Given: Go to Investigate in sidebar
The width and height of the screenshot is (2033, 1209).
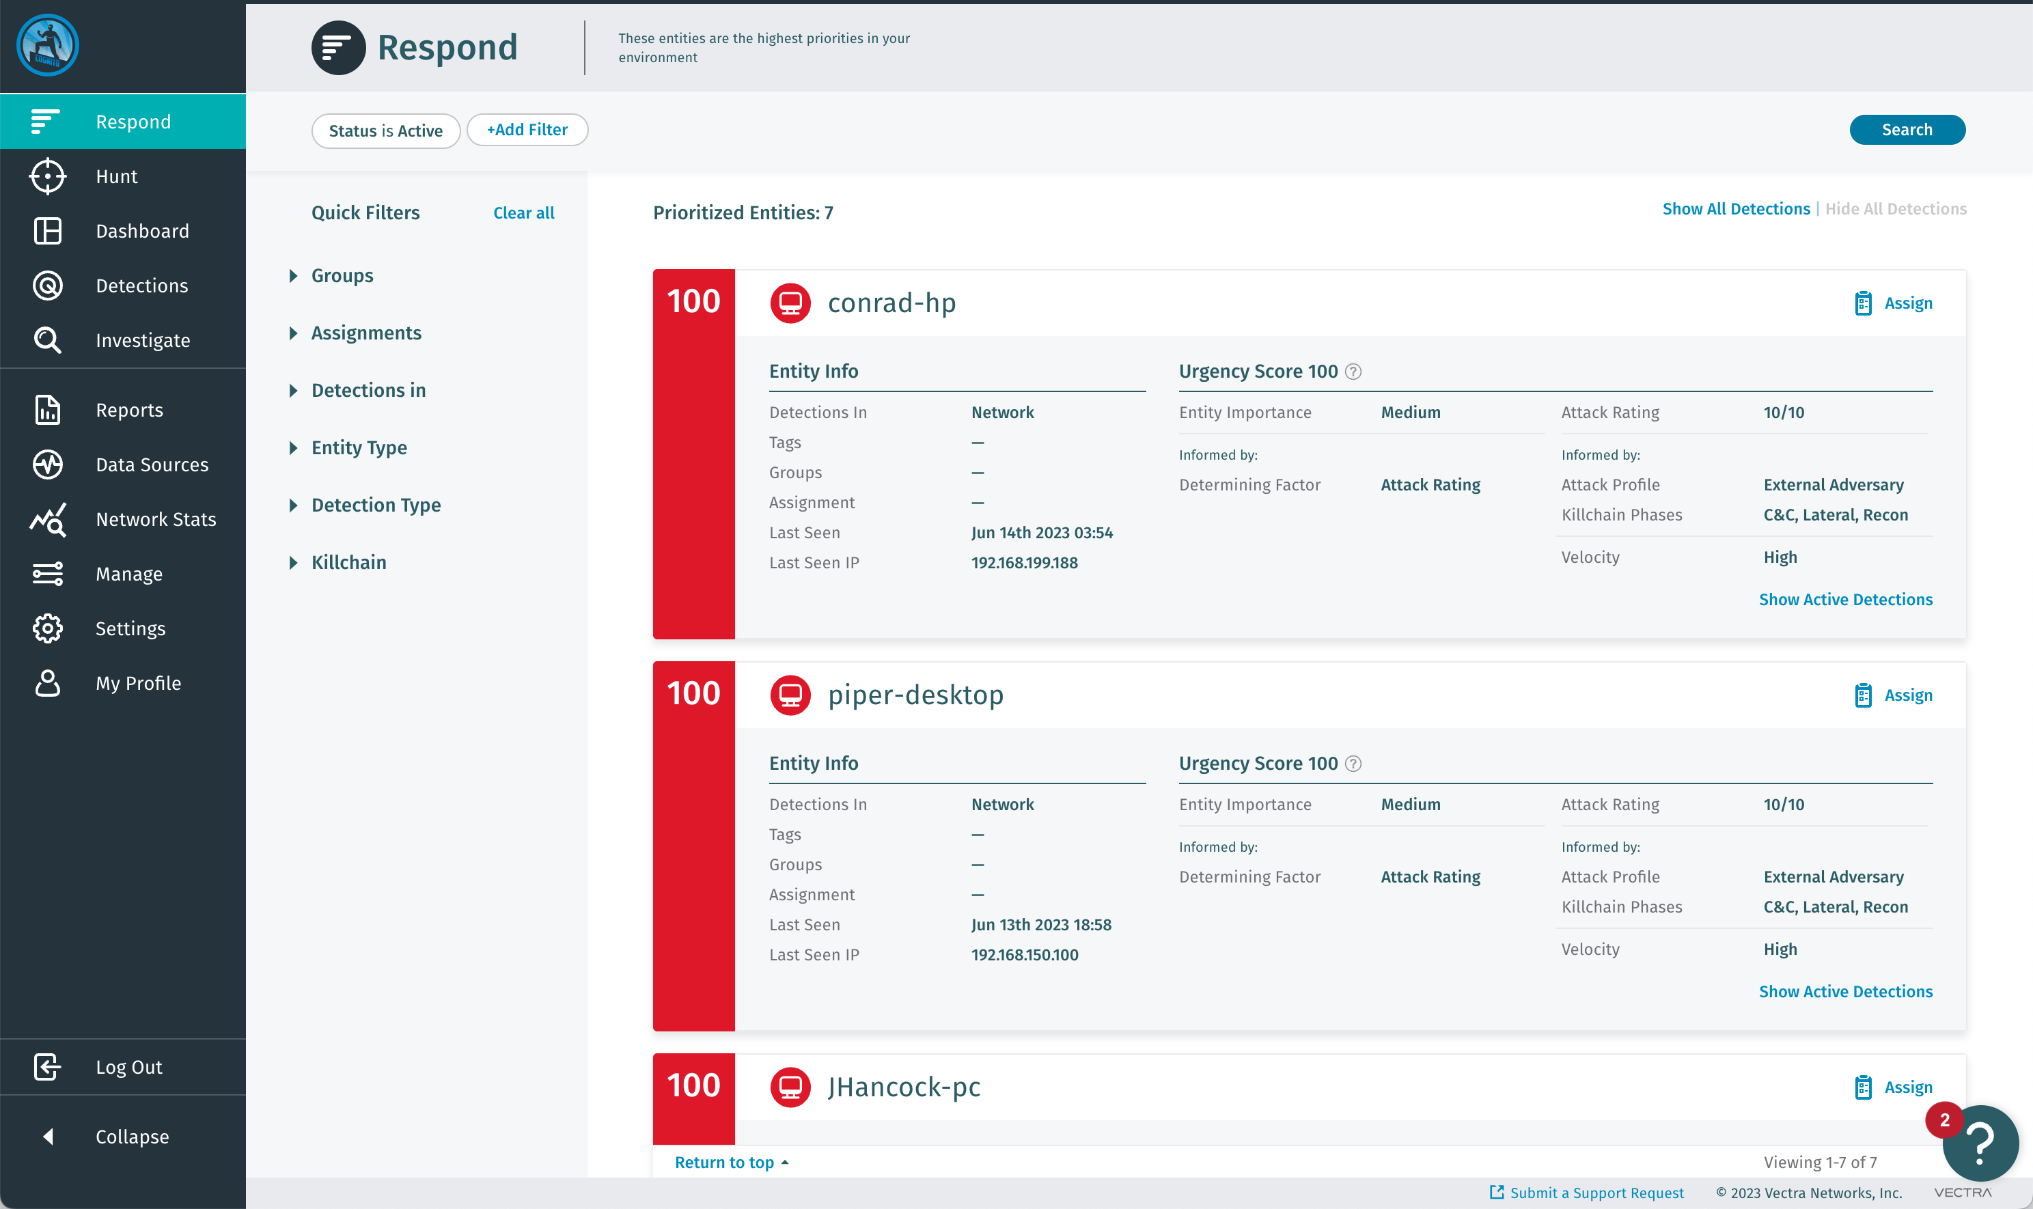Looking at the screenshot, I should [143, 339].
